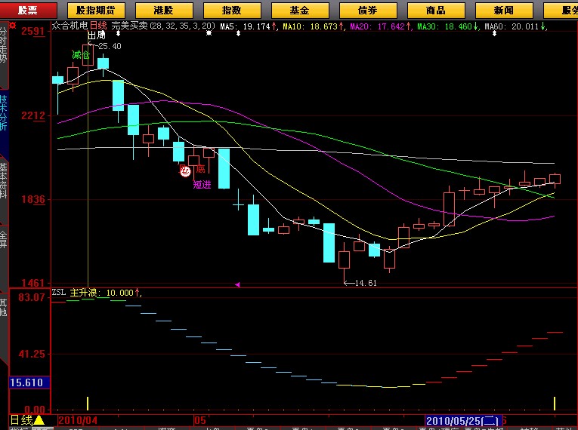Click the 日线 period selector at bottom
The width and height of the screenshot is (578, 430).
[x=21, y=420]
